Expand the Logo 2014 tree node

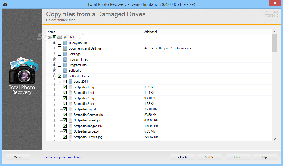(x=60, y=82)
